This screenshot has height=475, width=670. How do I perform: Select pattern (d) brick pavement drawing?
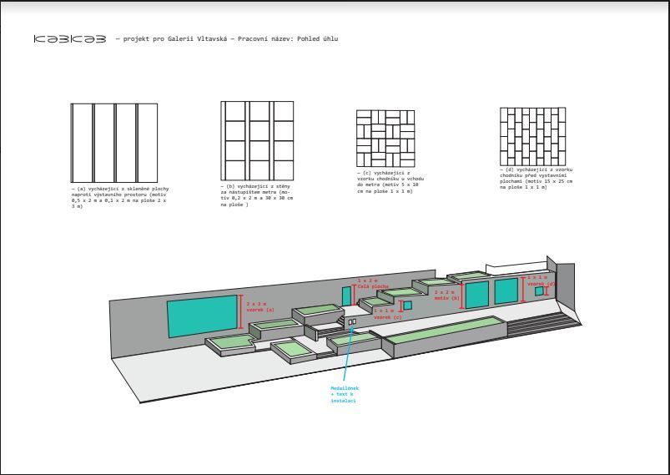[534, 137]
